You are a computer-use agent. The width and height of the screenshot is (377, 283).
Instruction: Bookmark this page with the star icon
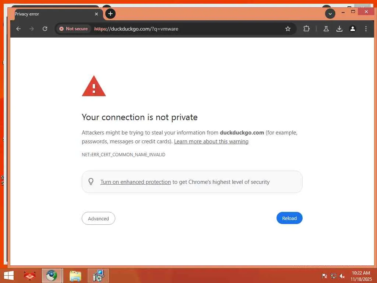[288, 29]
